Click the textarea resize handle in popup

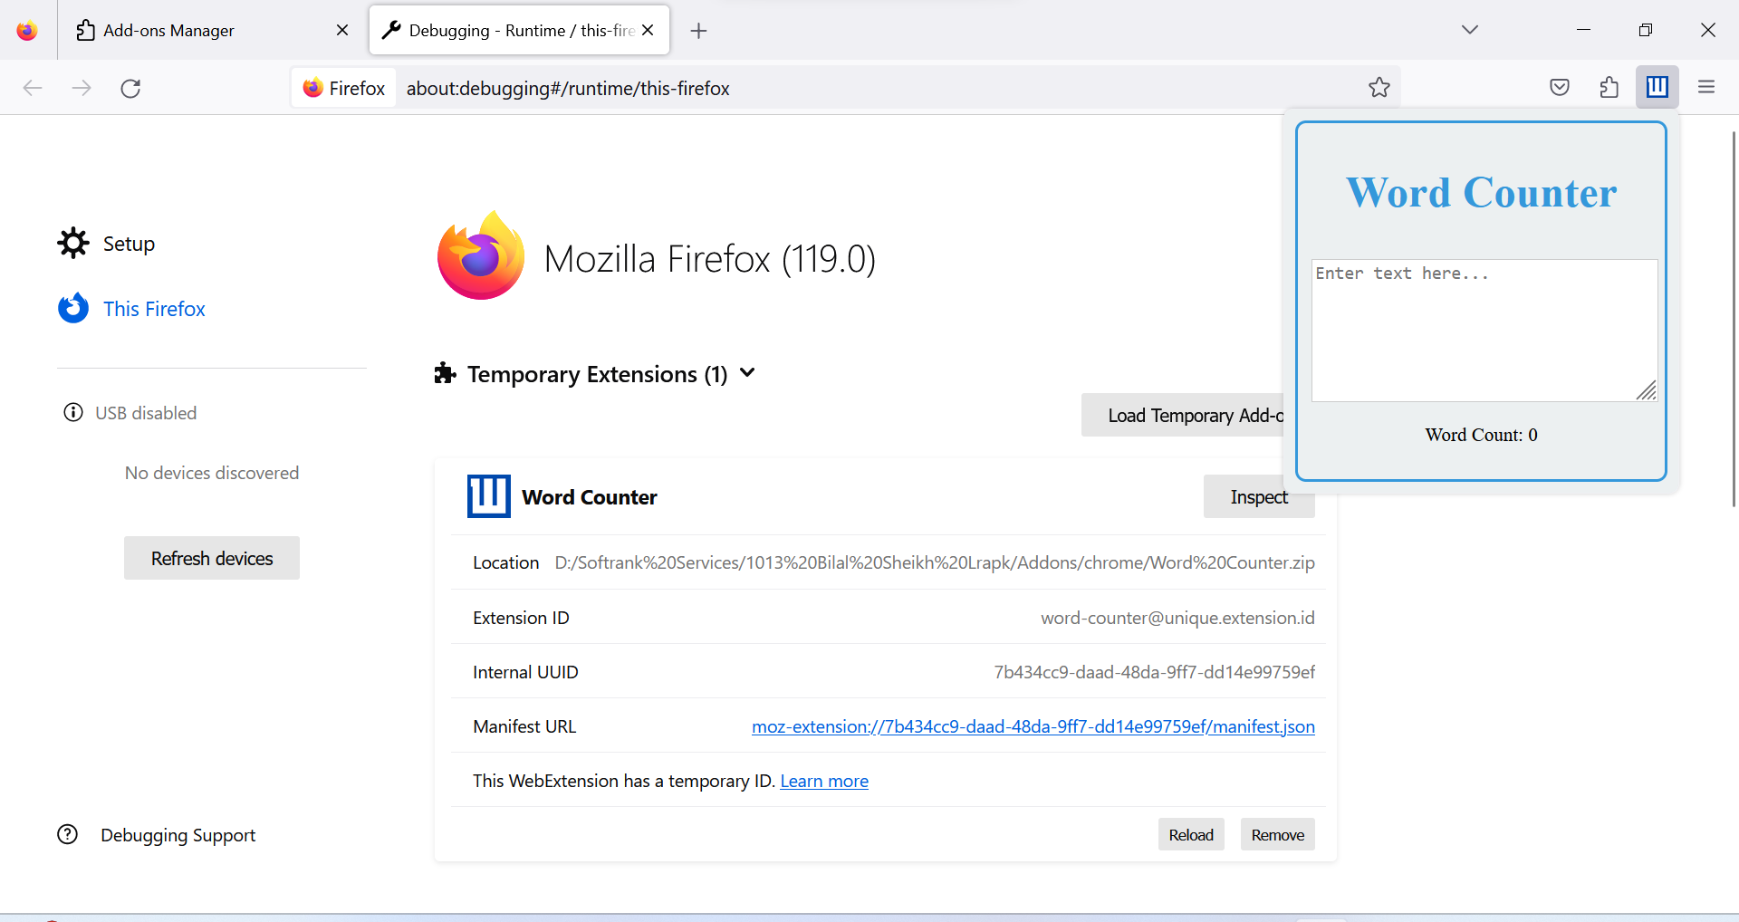click(x=1647, y=390)
